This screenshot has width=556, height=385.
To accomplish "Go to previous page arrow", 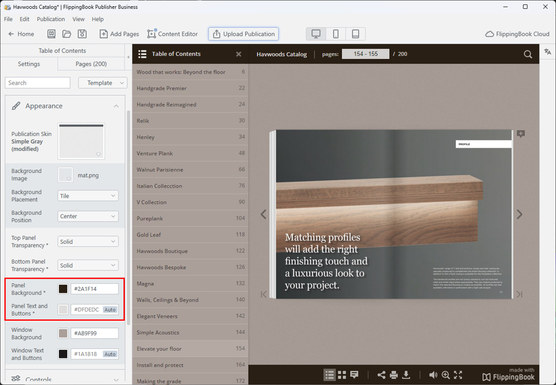I will click(x=264, y=214).
